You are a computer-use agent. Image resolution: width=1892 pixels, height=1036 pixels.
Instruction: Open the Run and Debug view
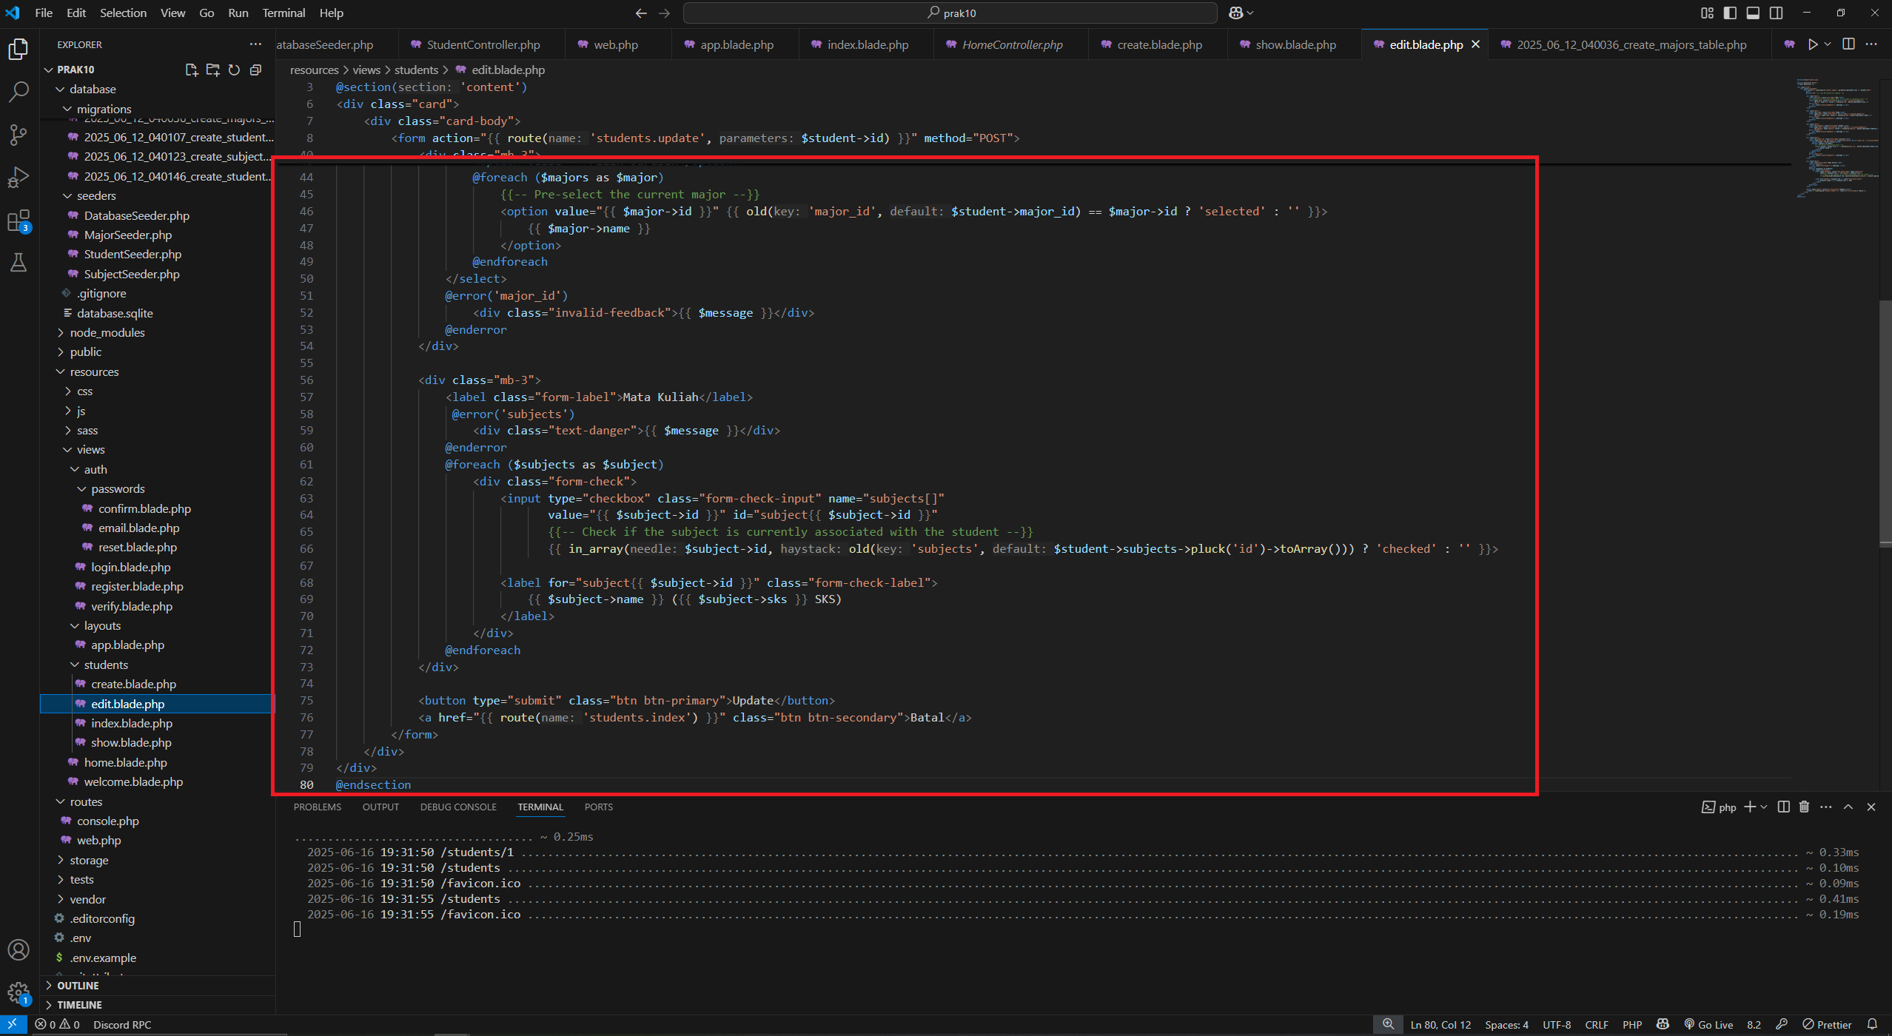coord(18,177)
